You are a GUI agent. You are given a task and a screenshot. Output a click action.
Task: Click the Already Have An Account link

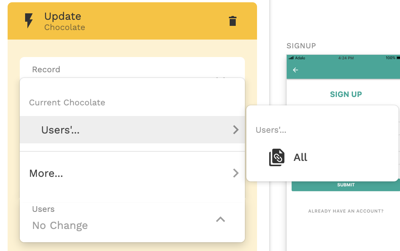click(346, 211)
